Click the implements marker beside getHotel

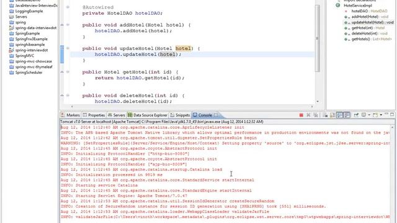(x=62, y=72)
